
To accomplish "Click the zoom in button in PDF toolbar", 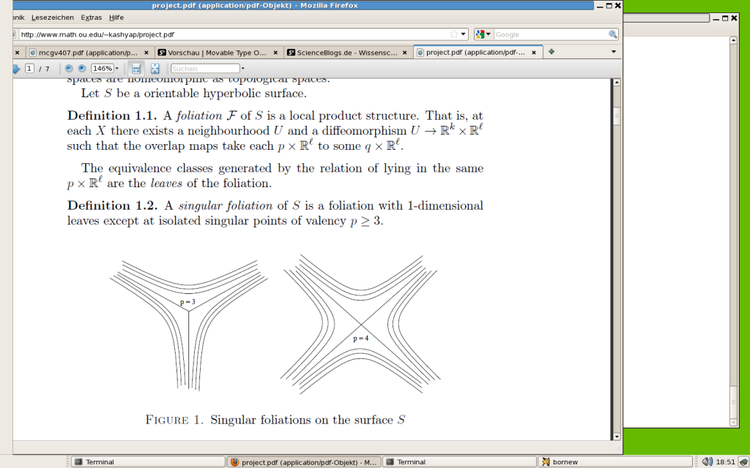I will pyautogui.click(x=81, y=68).
